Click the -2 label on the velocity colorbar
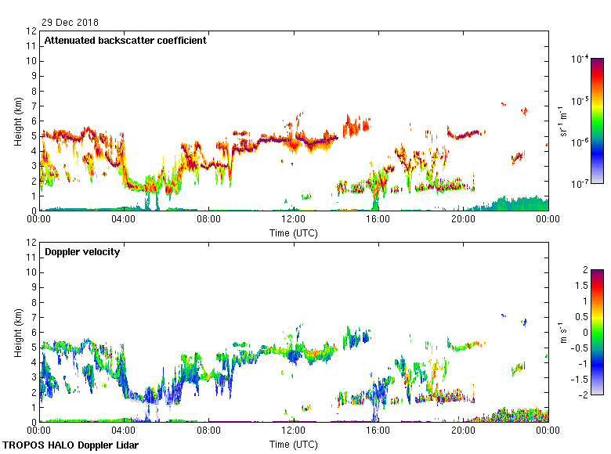611x454 pixels. 580,394
